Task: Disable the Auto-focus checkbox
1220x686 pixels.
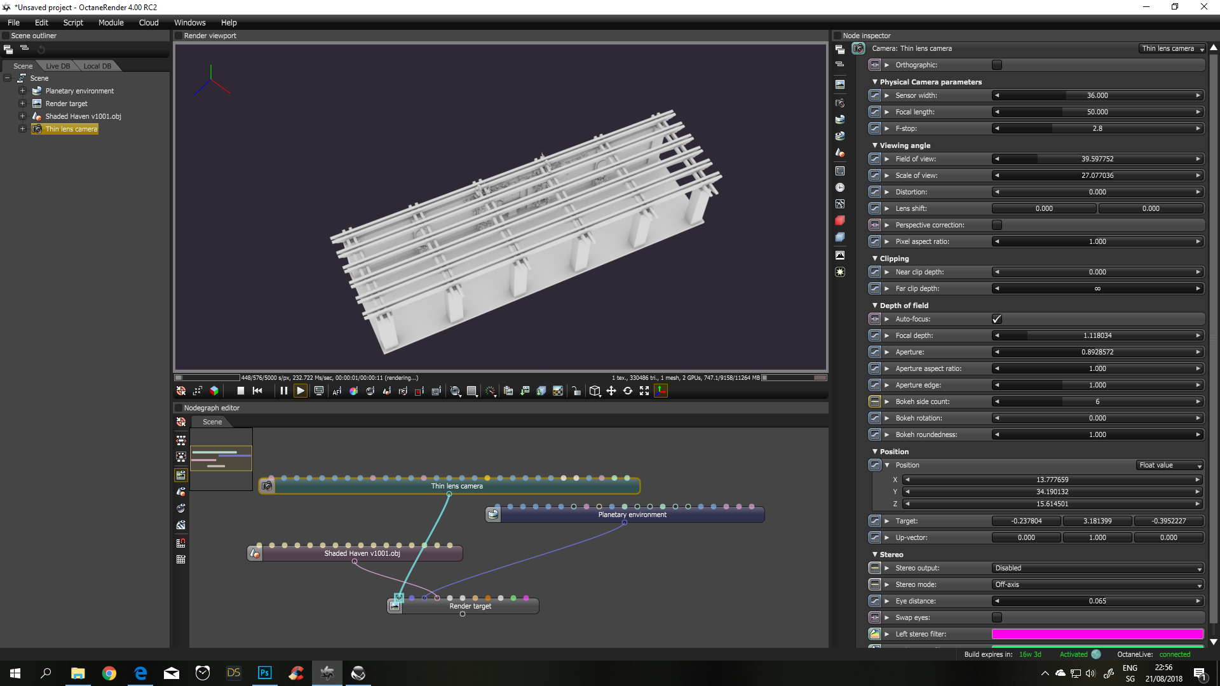Action: click(996, 319)
